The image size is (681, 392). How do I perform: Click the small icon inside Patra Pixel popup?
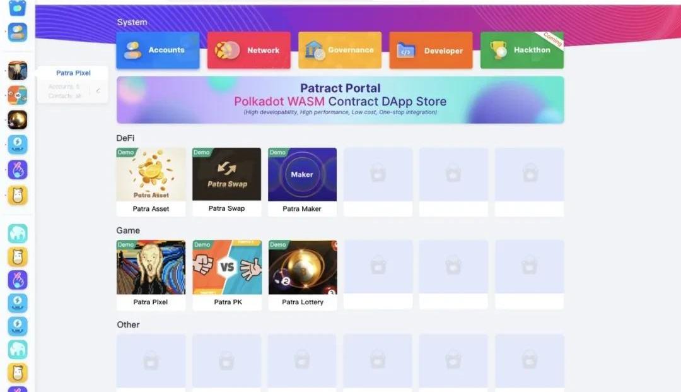coord(98,91)
